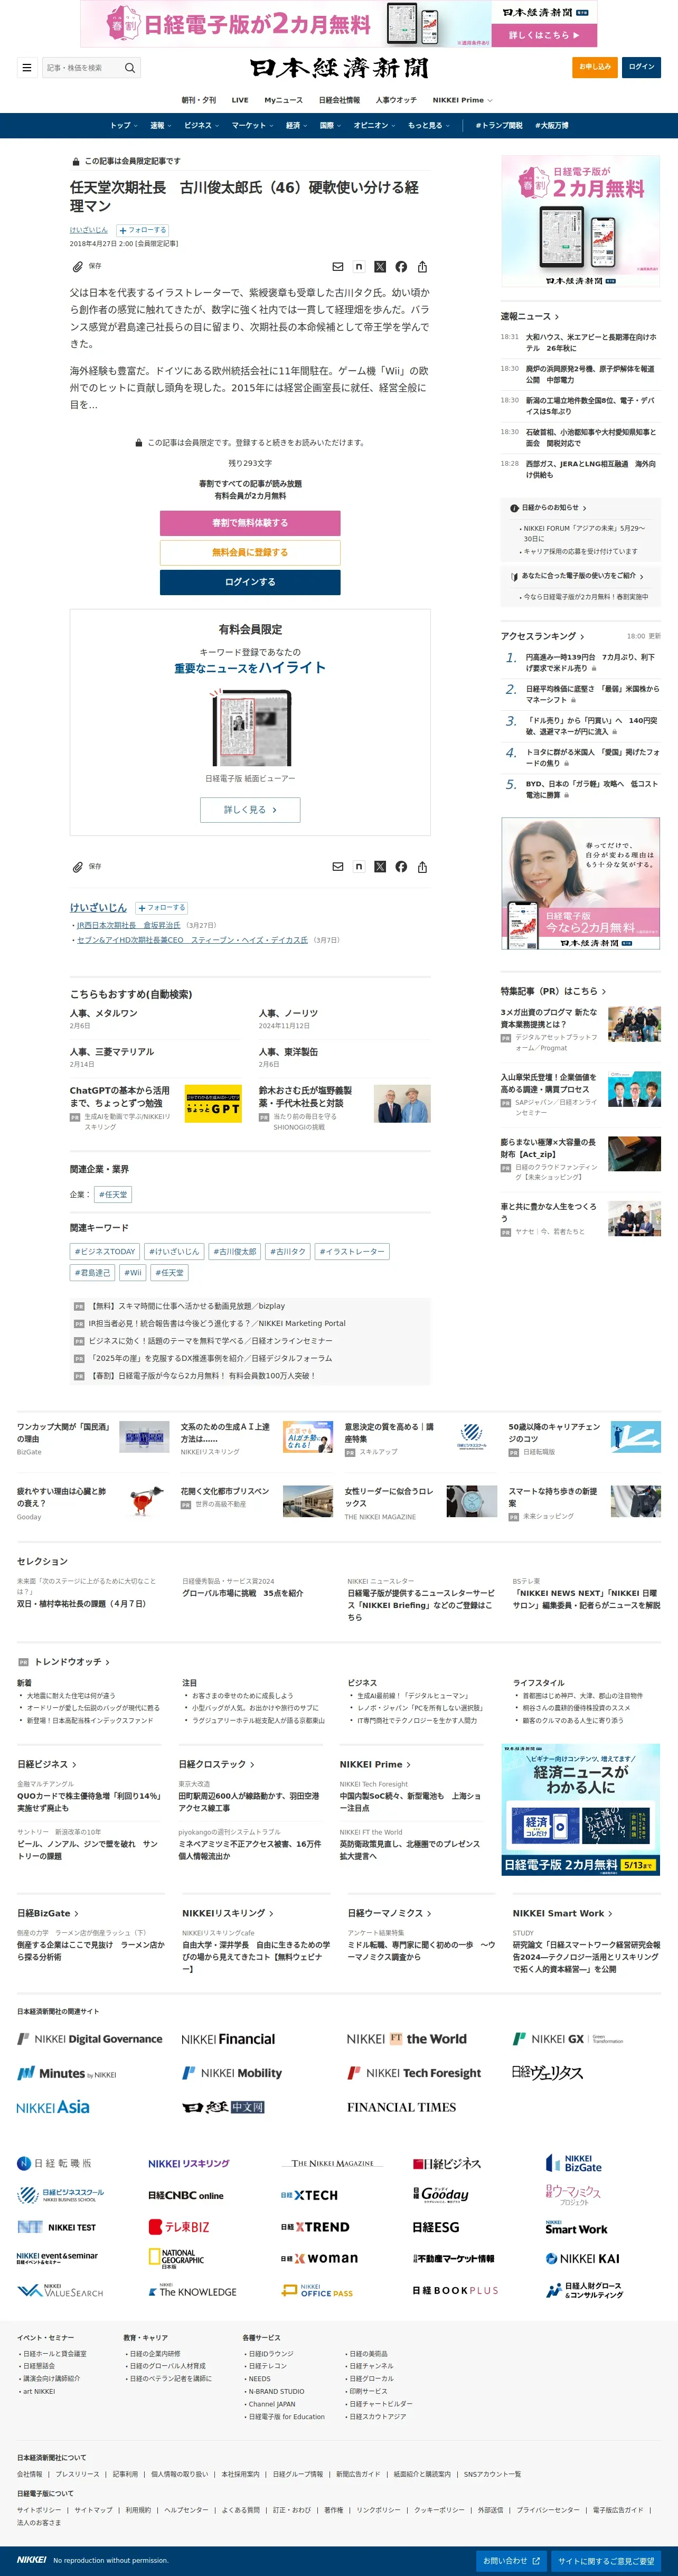Screen dimensions: 678x2576
Task: Open the #トランプ関税 topic tab
Action: pyautogui.click(x=499, y=126)
